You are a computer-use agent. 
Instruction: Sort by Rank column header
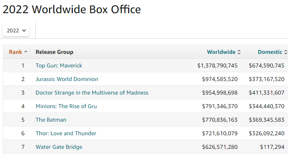(16, 52)
